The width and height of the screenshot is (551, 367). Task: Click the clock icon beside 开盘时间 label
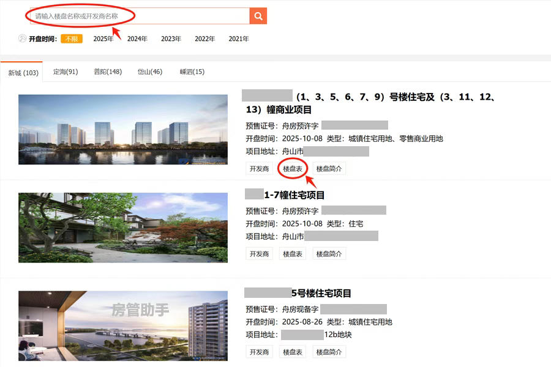22,38
